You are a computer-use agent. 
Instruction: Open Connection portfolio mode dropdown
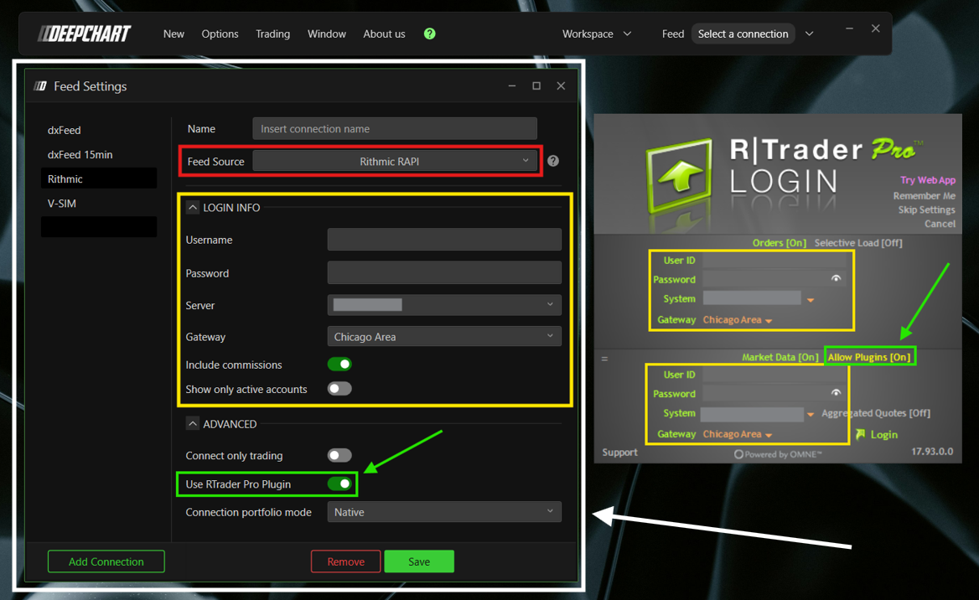click(444, 512)
